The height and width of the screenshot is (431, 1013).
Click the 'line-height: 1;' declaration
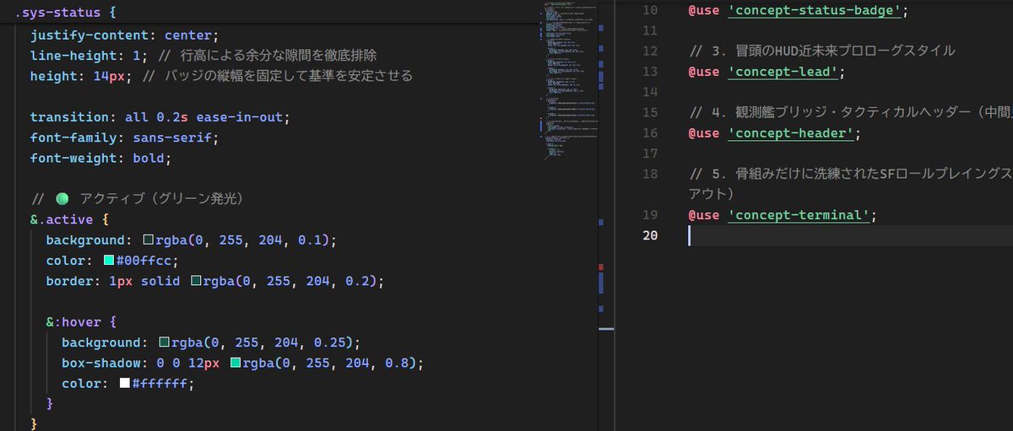[89, 56]
